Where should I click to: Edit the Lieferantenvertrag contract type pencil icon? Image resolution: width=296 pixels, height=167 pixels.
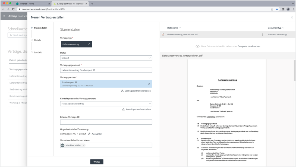(89, 44)
